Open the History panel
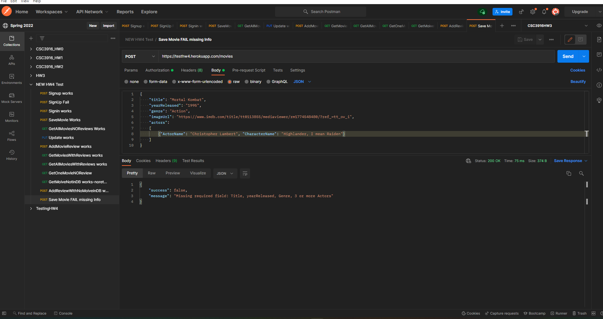Screen dimensions: 603x319 [12, 155]
